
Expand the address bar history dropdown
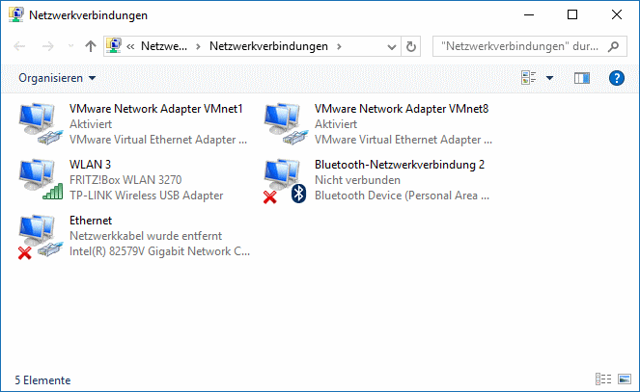[391, 47]
